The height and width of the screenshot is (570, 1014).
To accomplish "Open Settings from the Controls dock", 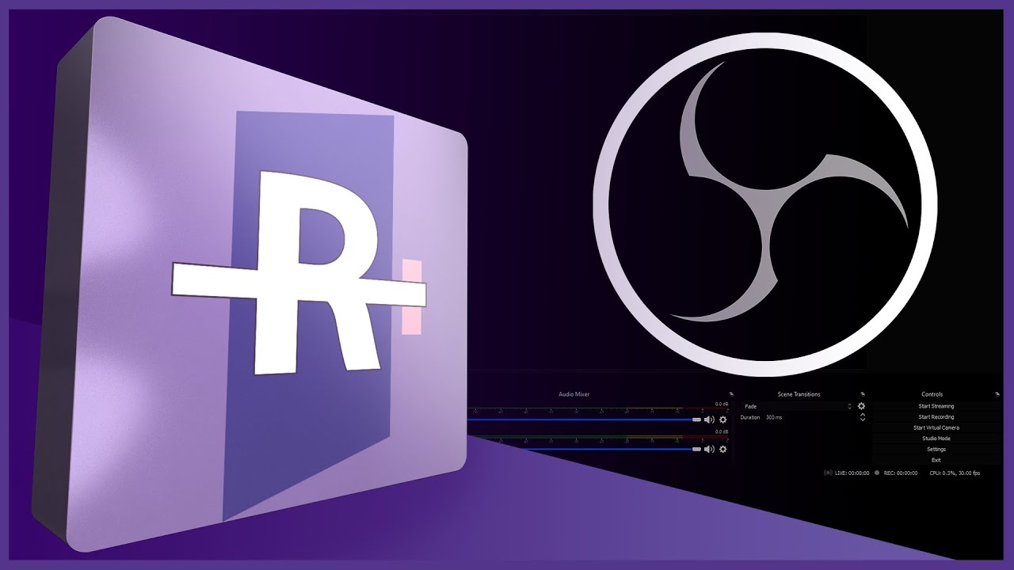I will point(936,449).
